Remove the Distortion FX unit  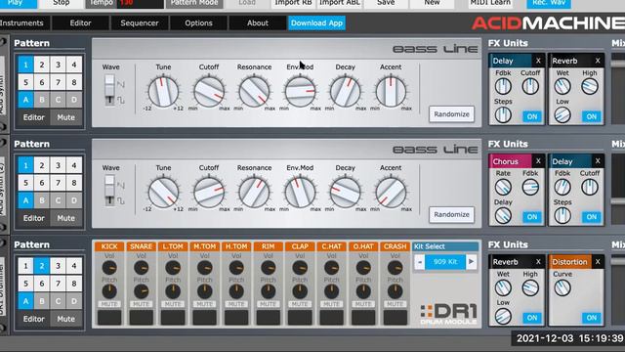pyautogui.click(x=598, y=262)
